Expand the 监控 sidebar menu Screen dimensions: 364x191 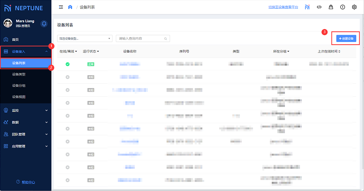coord(25,110)
